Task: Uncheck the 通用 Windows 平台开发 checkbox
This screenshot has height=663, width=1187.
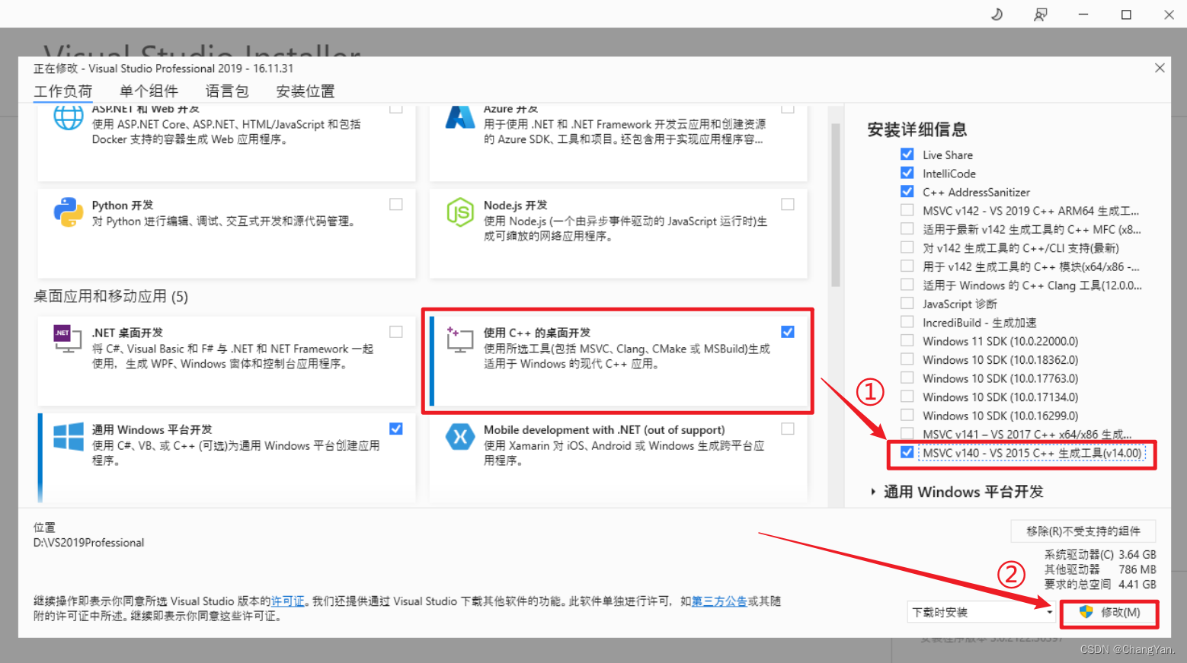Action: 396,429
